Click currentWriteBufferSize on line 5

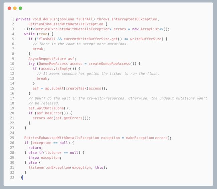pyautogui.click(x=86, y=39)
